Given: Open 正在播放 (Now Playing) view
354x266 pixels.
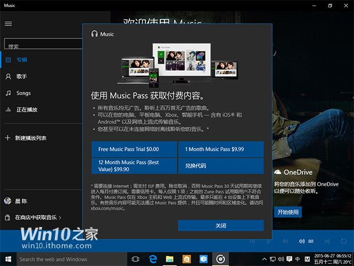Looking at the screenshot, I should [x=41, y=110].
